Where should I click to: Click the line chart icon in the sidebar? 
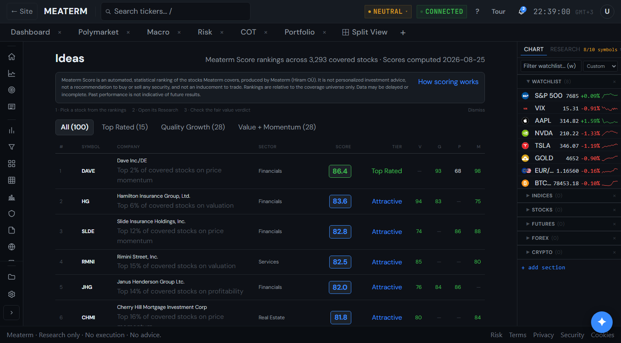[12, 73]
